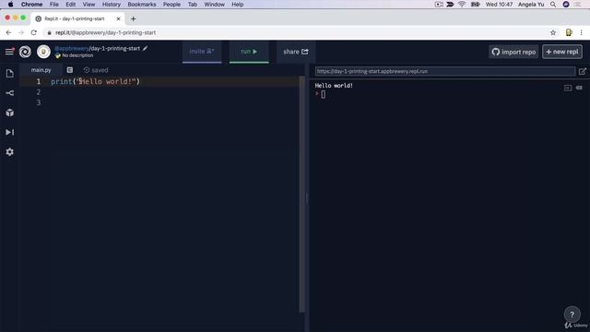Screen dimensions: 590x332
Task: Open a new browser tab
Action: [133, 18]
